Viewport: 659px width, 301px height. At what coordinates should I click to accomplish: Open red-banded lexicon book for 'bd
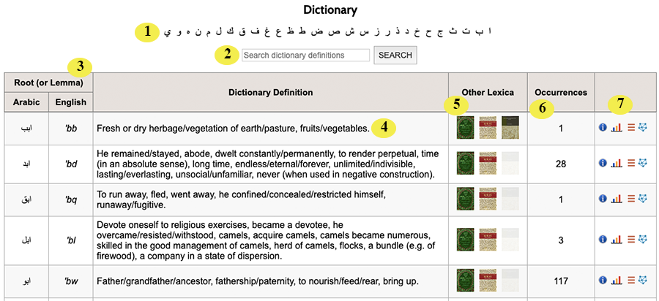point(488,163)
